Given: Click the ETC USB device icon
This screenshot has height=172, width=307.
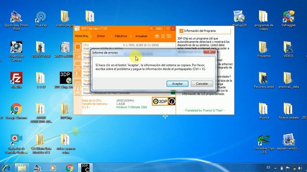Looking at the screenshot, I should [x=78, y=91].
